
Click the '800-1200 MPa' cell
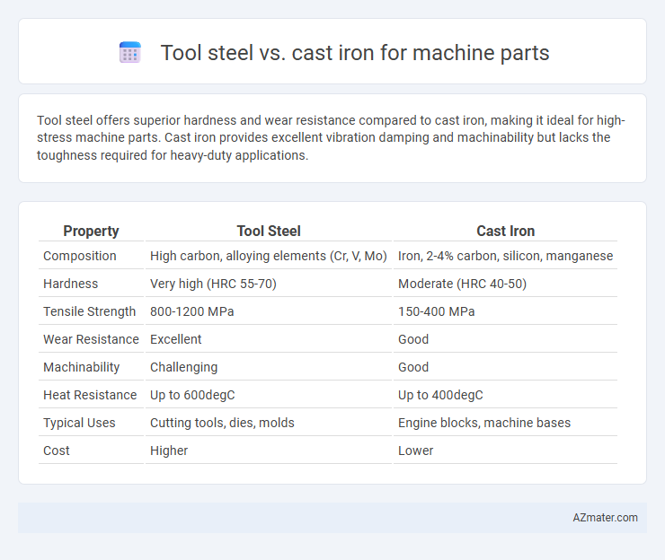(191, 311)
